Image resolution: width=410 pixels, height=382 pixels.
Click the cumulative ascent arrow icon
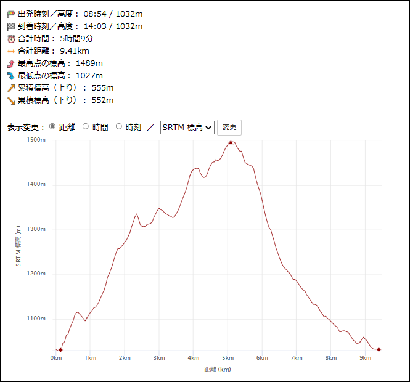pos(10,87)
